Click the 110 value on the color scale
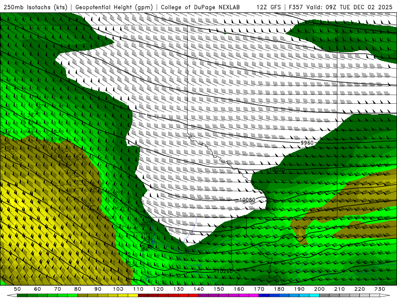The width and height of the screenshot is (397, 298). [138, 289]
